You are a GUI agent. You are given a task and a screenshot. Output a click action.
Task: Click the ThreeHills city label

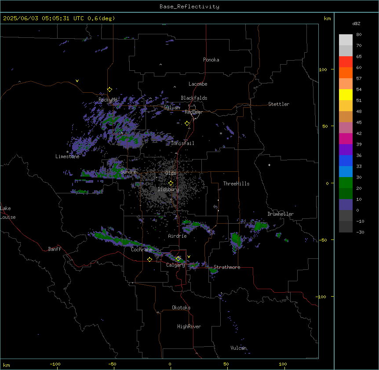[x=236, y=184]
